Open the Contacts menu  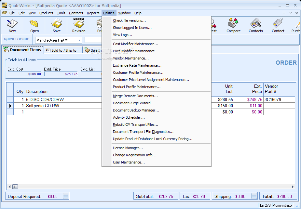tap(76, 13)
